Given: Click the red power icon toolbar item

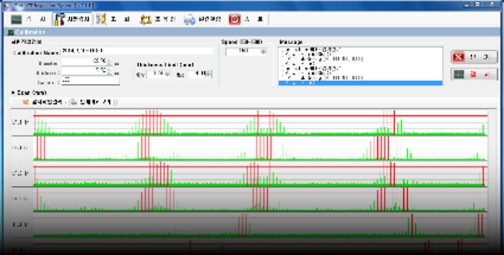Looking at the screenshot, I should coord(246,19).
